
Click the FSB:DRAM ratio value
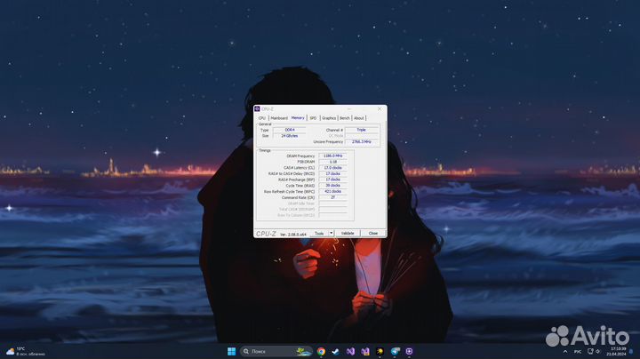[x=332, y=162]
